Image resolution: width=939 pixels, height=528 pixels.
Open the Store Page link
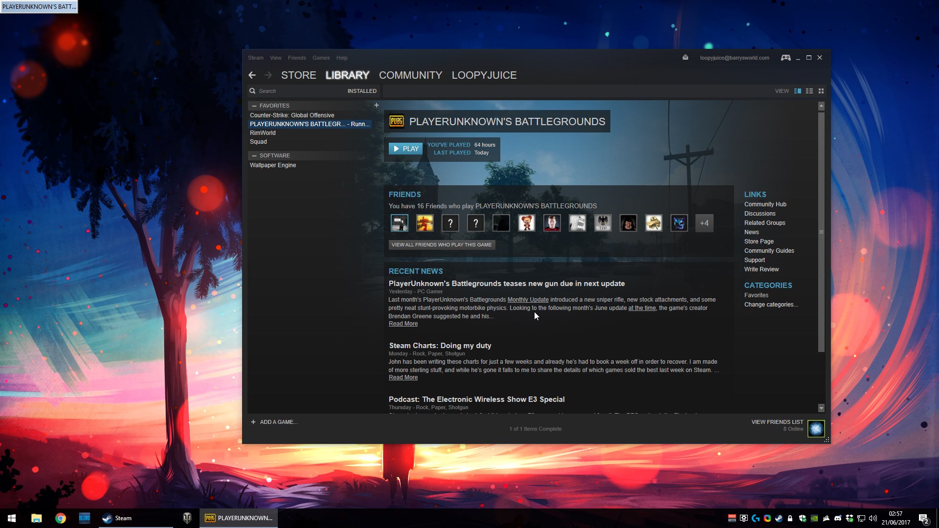coord(759,242)
